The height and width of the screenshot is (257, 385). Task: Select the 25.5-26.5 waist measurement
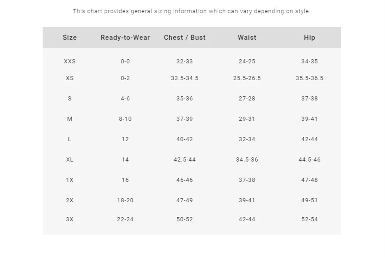(247, 78)
